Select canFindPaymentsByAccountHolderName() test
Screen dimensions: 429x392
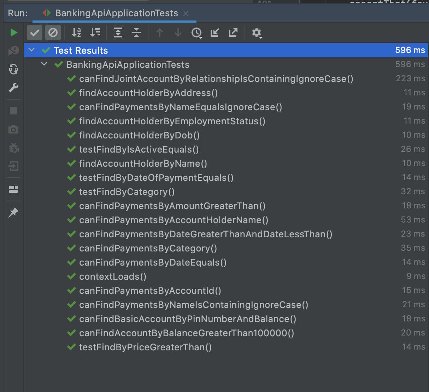[x=174, y=220]
